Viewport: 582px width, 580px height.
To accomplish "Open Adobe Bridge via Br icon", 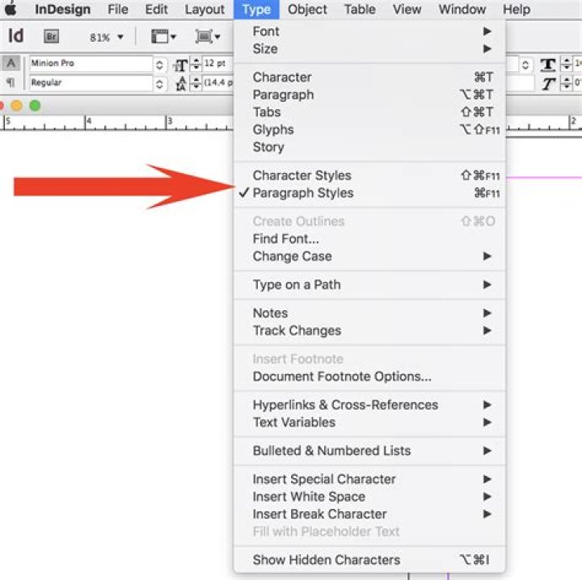I will (51, 36).
